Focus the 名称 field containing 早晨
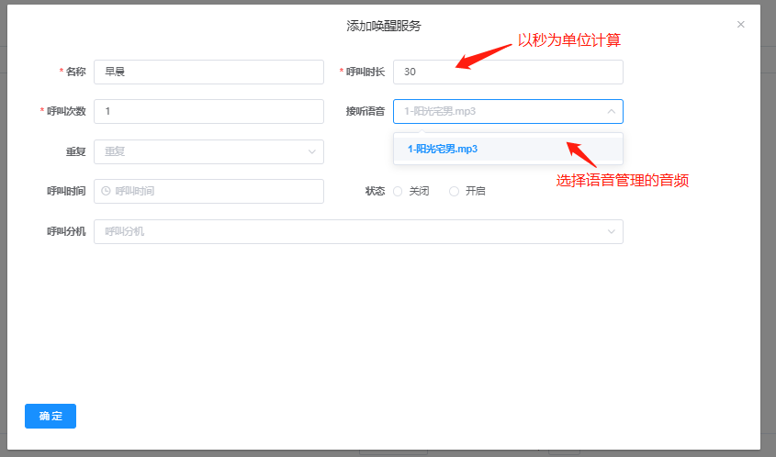This screenshot has width=776, height=457. pos(208,72)
